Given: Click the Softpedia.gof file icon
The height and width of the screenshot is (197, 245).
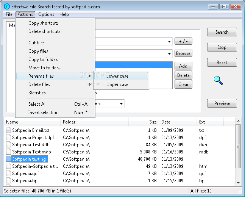Looking at the screenshot, I should [8, 173].
